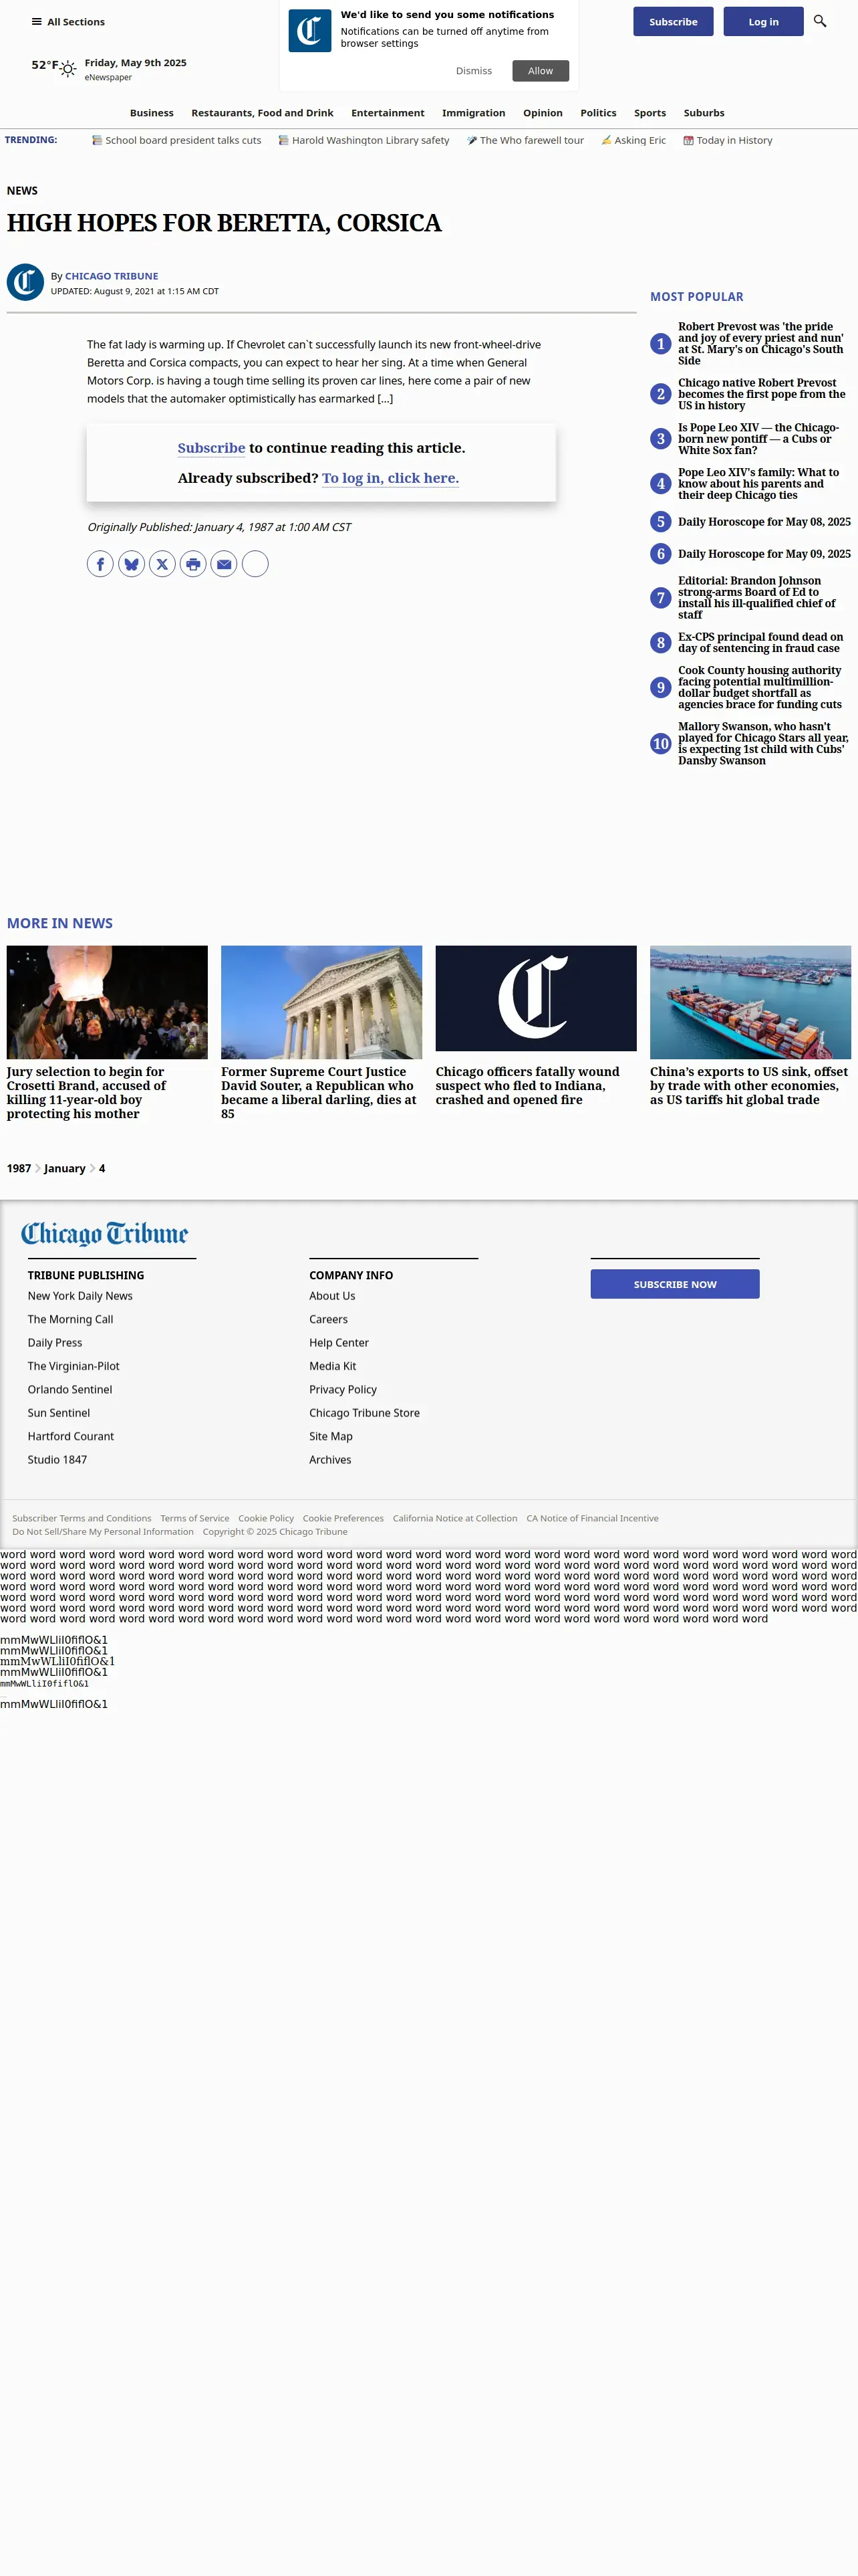
Task: Open Do Not Sell/Share My Personal Information
Action: click(103, 1531)
